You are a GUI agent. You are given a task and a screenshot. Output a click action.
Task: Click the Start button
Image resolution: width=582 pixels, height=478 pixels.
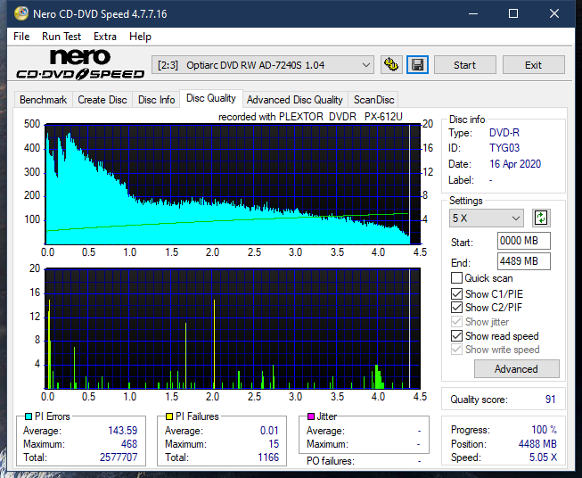[464, 65]
